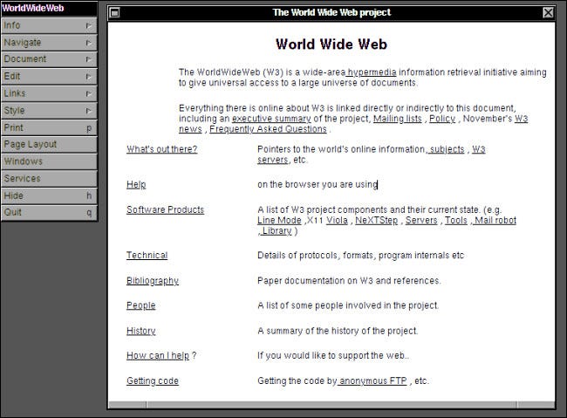Open the Viola link

(x=337, y=221)
